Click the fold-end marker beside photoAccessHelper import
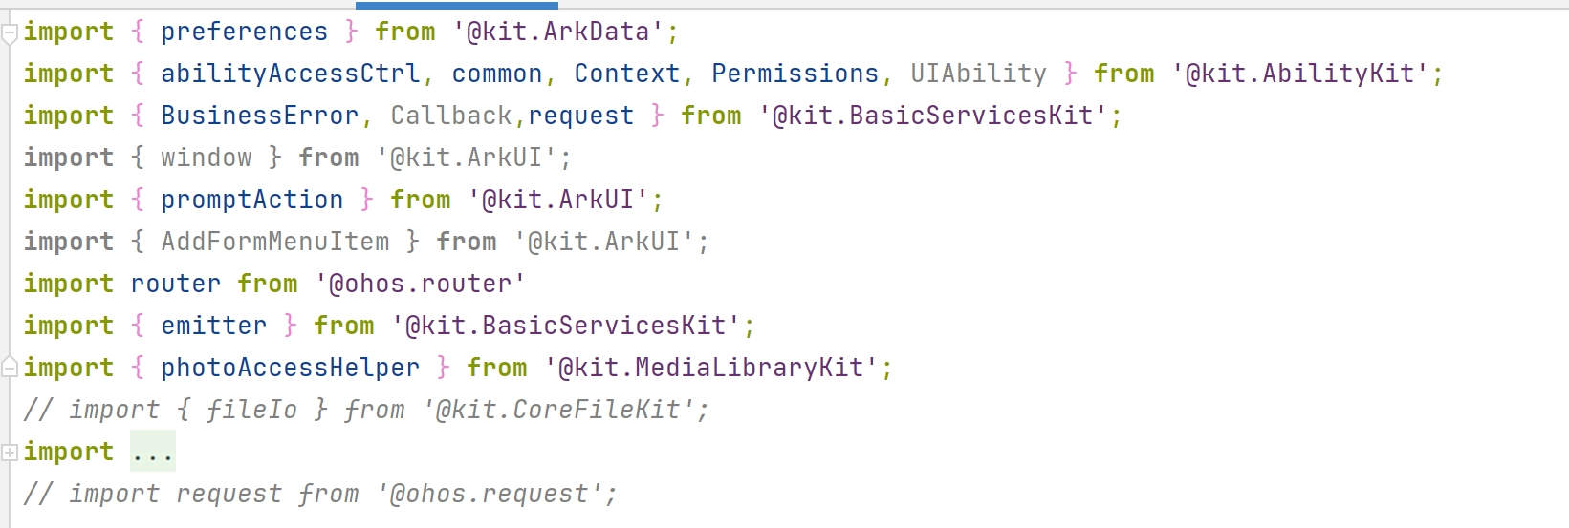 pyautogui.click(x=10, y=366)
